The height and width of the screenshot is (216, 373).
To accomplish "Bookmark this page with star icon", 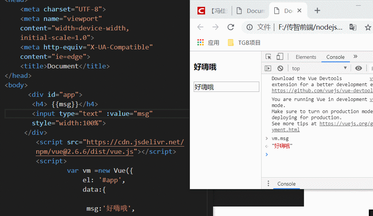I will pyautogui.click(x=368, y=27).
